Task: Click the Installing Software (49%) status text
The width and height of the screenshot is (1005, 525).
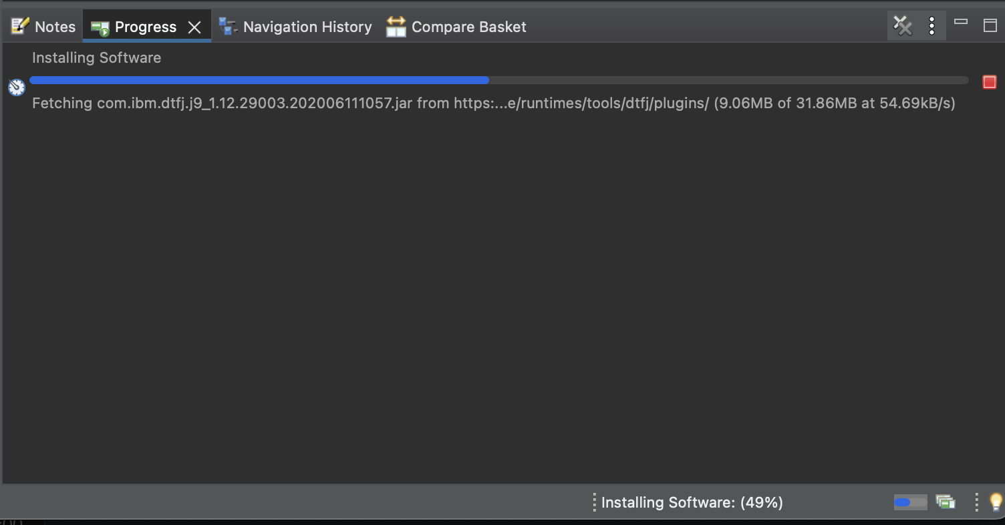Action: [x=692, y=502]
